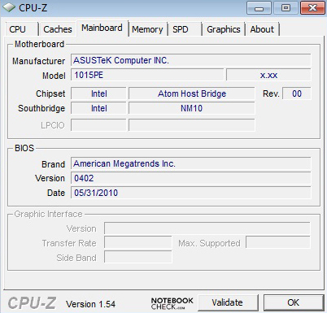Switch to the CPU tab
Image resolution: width=327 pixels, height=313 pixels.
[21, 29]
